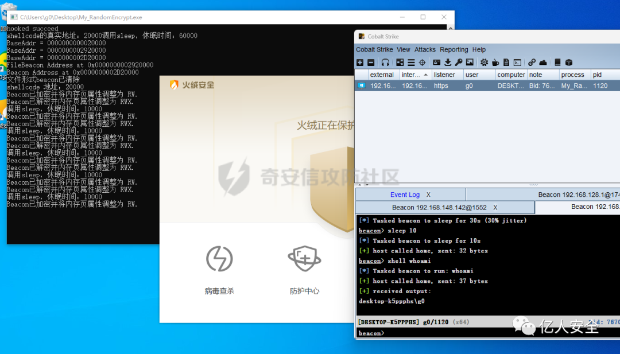
Task: Sort sessions by listener column header
Action: (x=447, y=74)
